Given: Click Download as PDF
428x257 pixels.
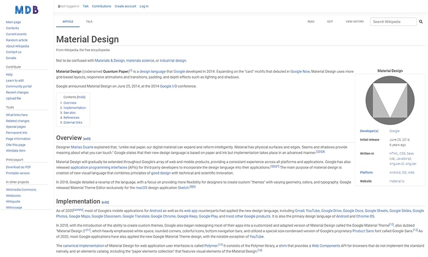Looking at the screenshot, I should 18,167.
